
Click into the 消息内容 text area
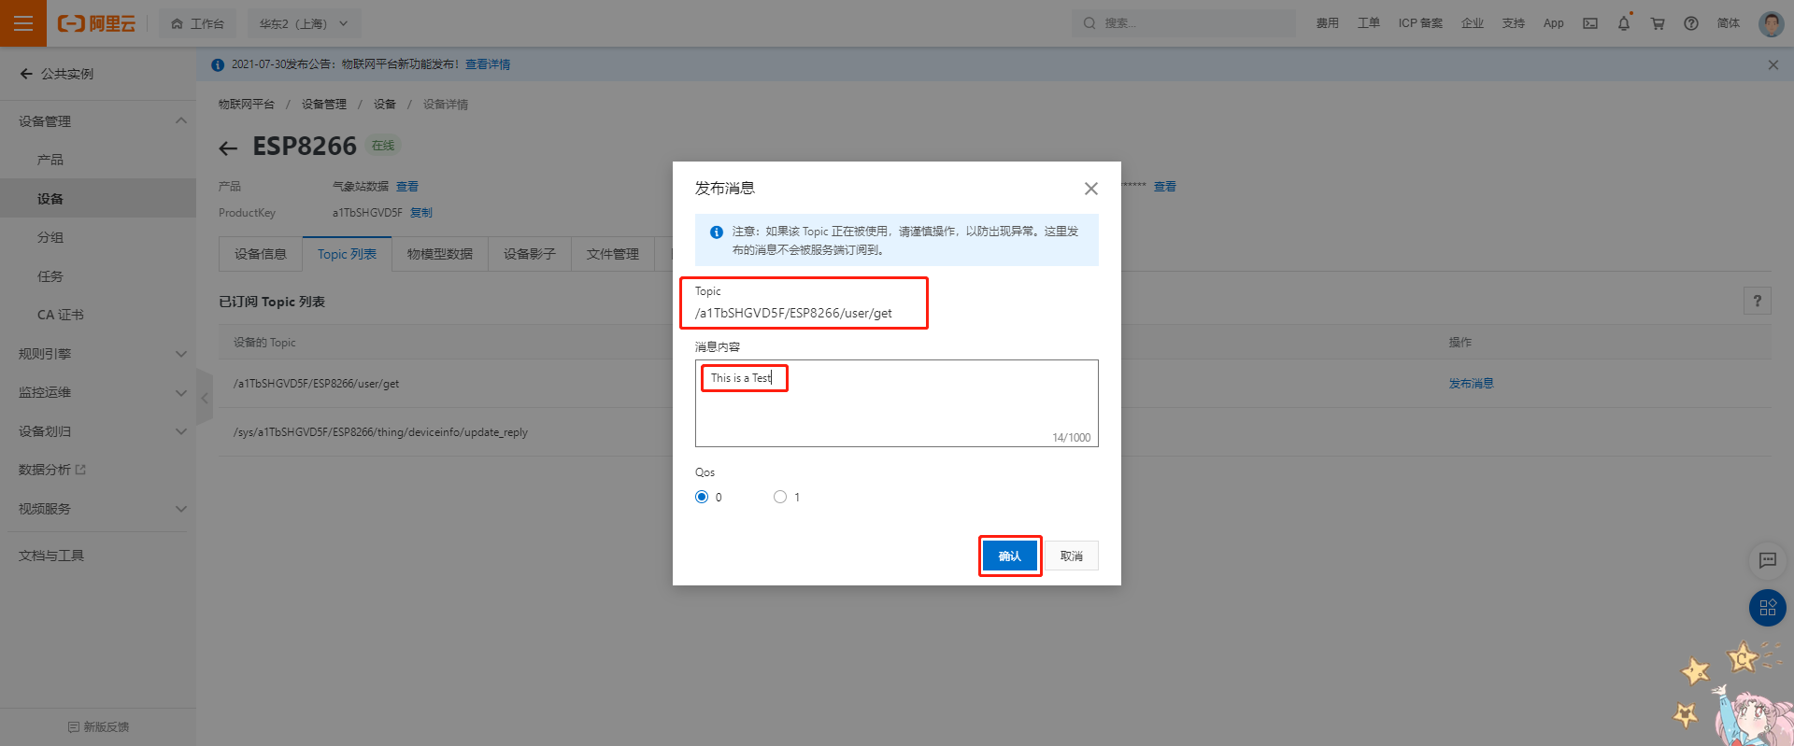897,403
